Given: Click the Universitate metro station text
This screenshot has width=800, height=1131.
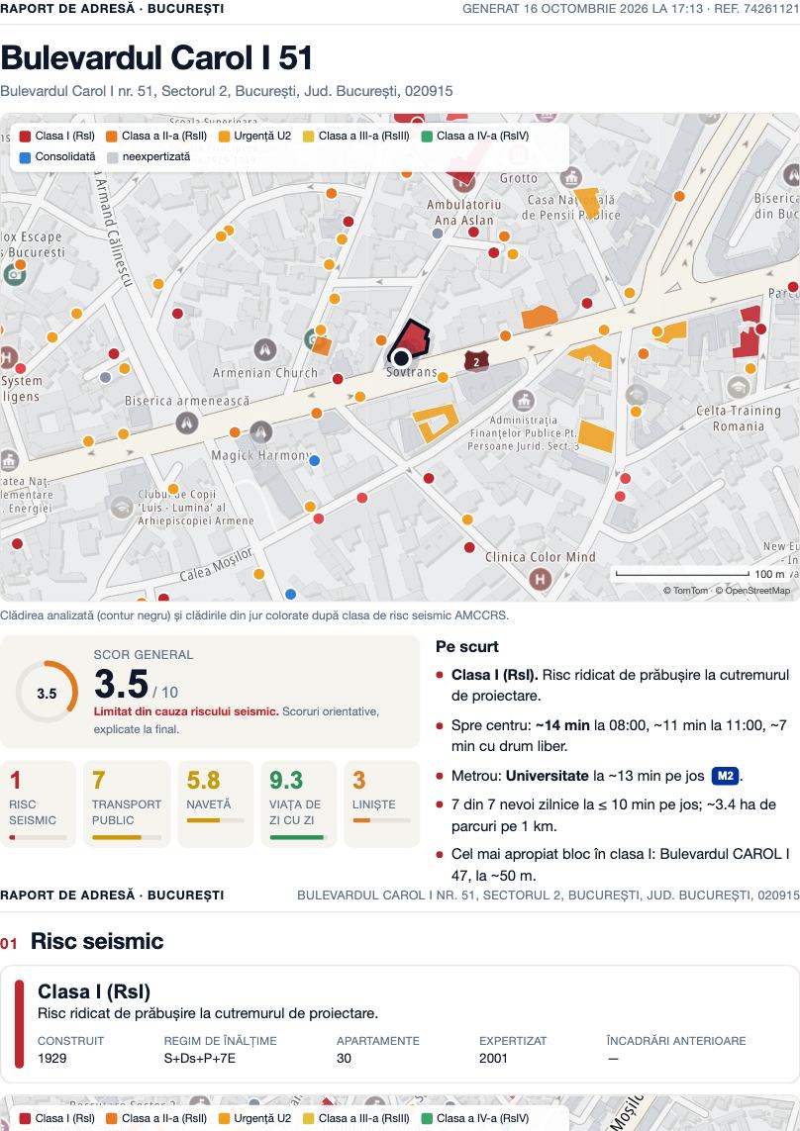Looking at the screenshot, I should click(x=548, y=776).
